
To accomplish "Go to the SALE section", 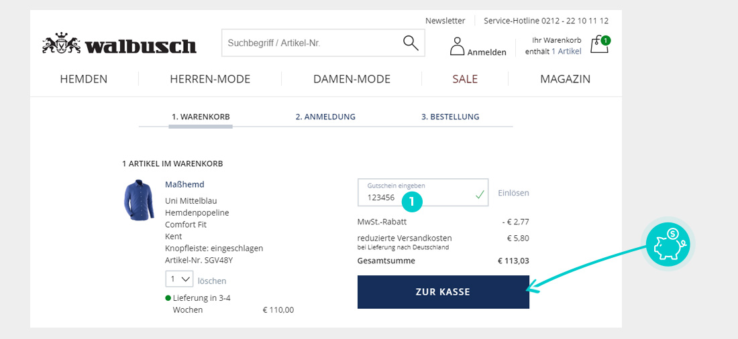I will pyautogui.click(x=465, y=79).
